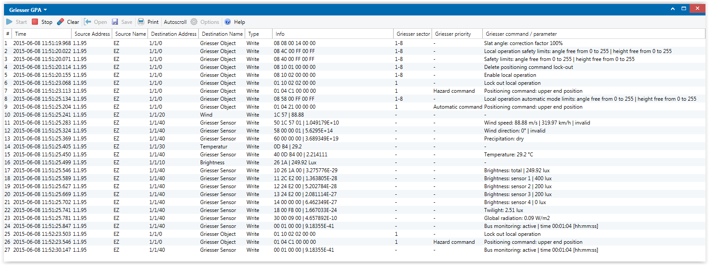Image resolution: width=709 pixels, height=265 pixels.
Task: Sort by the Time column header
Action: (x=42, y=34)
